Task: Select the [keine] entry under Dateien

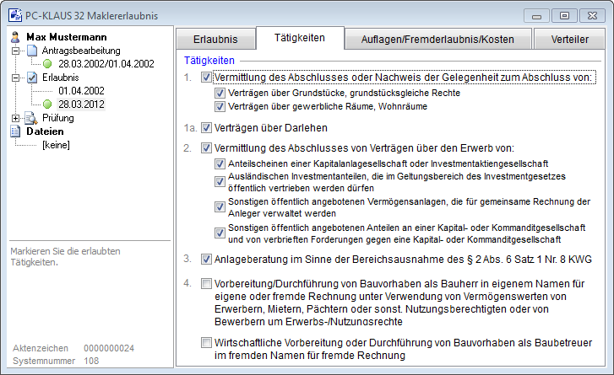Action: (x=55, y=144)
